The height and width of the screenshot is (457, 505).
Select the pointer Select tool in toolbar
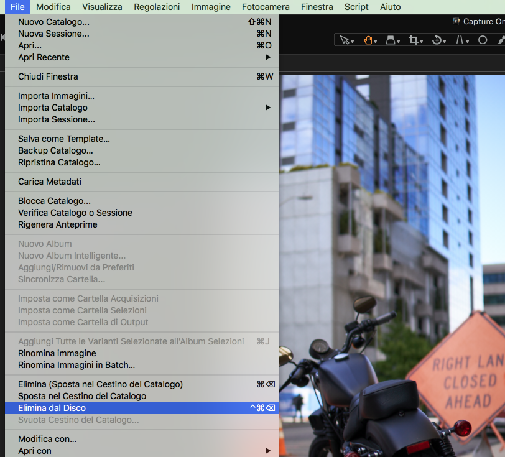coord(344,40)
